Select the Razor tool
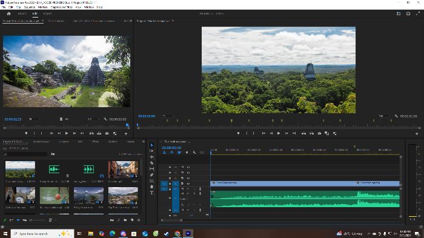Viewport: 424px width, 238px height. [x=151, y=163]
